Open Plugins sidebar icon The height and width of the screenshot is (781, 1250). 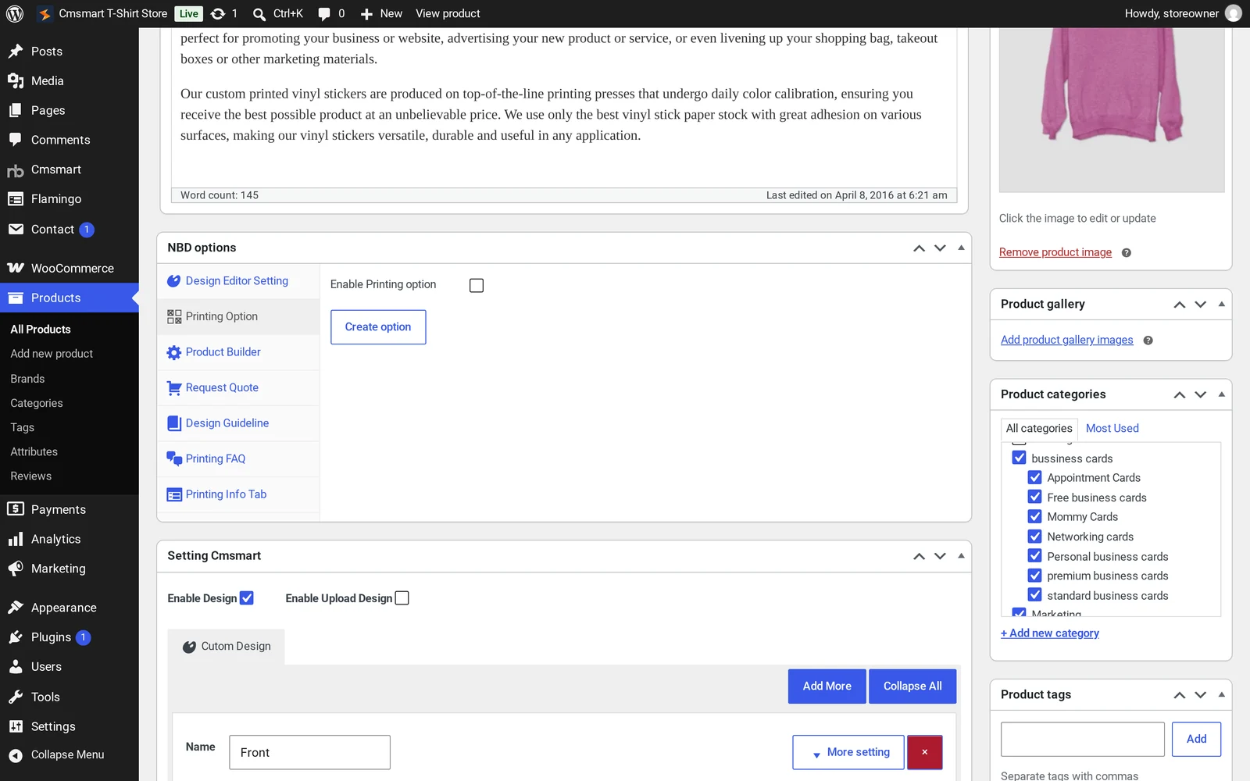(16, 637)
